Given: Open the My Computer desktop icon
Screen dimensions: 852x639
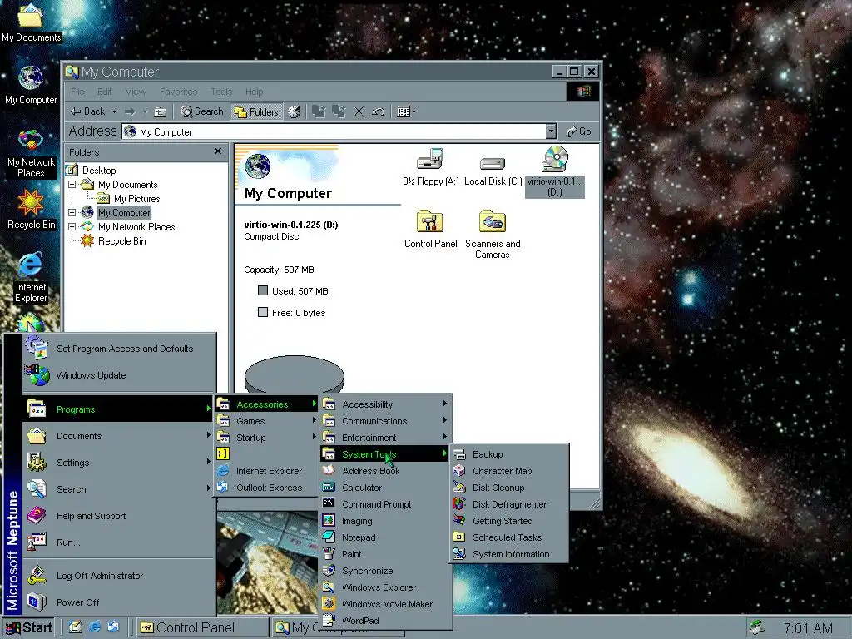Looking at the screenshot, I should click(x=31, y=86).
